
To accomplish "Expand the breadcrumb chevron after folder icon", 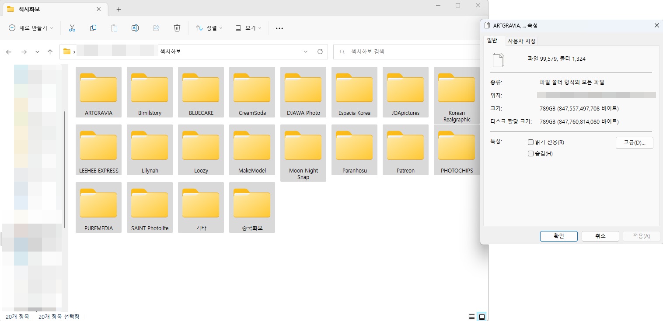I will 75,52.
